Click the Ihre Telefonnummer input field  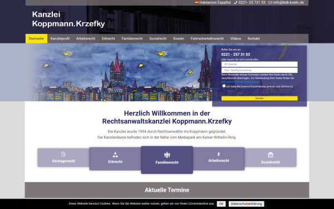coord(259,70)
